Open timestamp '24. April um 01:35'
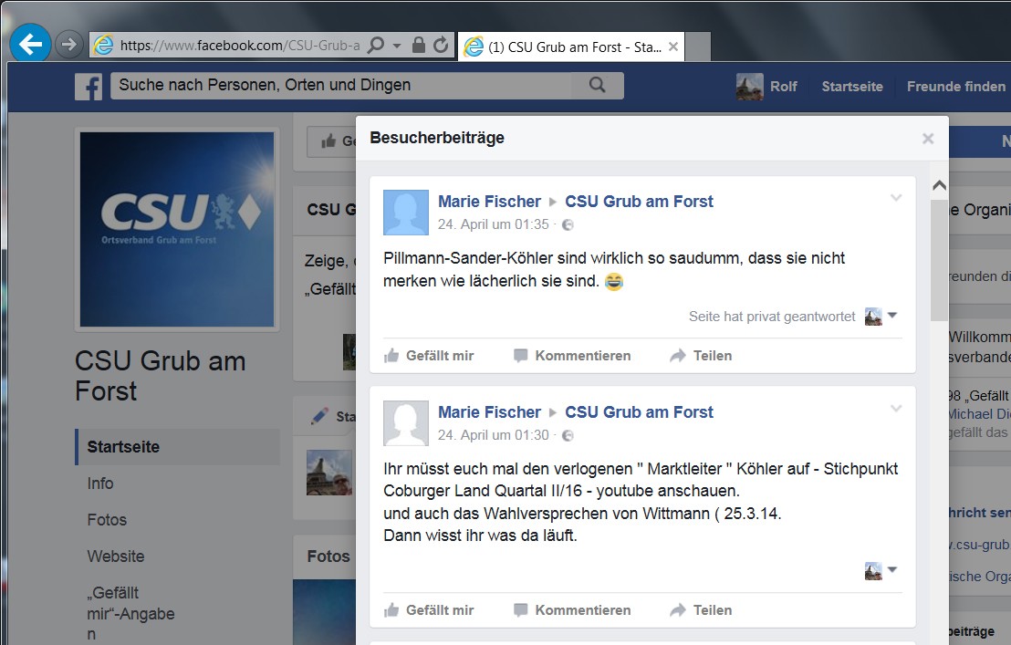Screen dimensions: 1011x645 coord(494,224)
